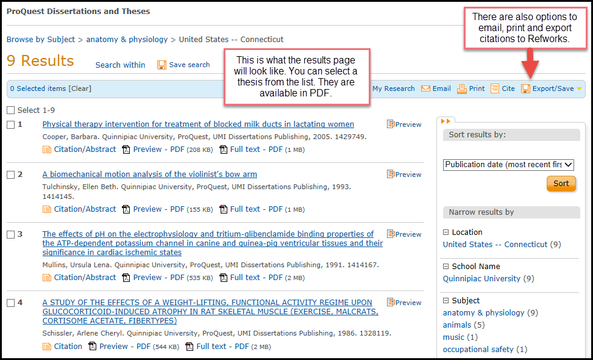Click the Print printer icon
Image resolution: width=593 pixels, height=360 pixels.
(462, 88)
